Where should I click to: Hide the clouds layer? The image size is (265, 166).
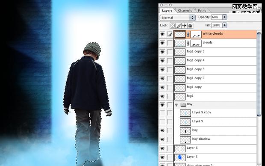(162, 43)
